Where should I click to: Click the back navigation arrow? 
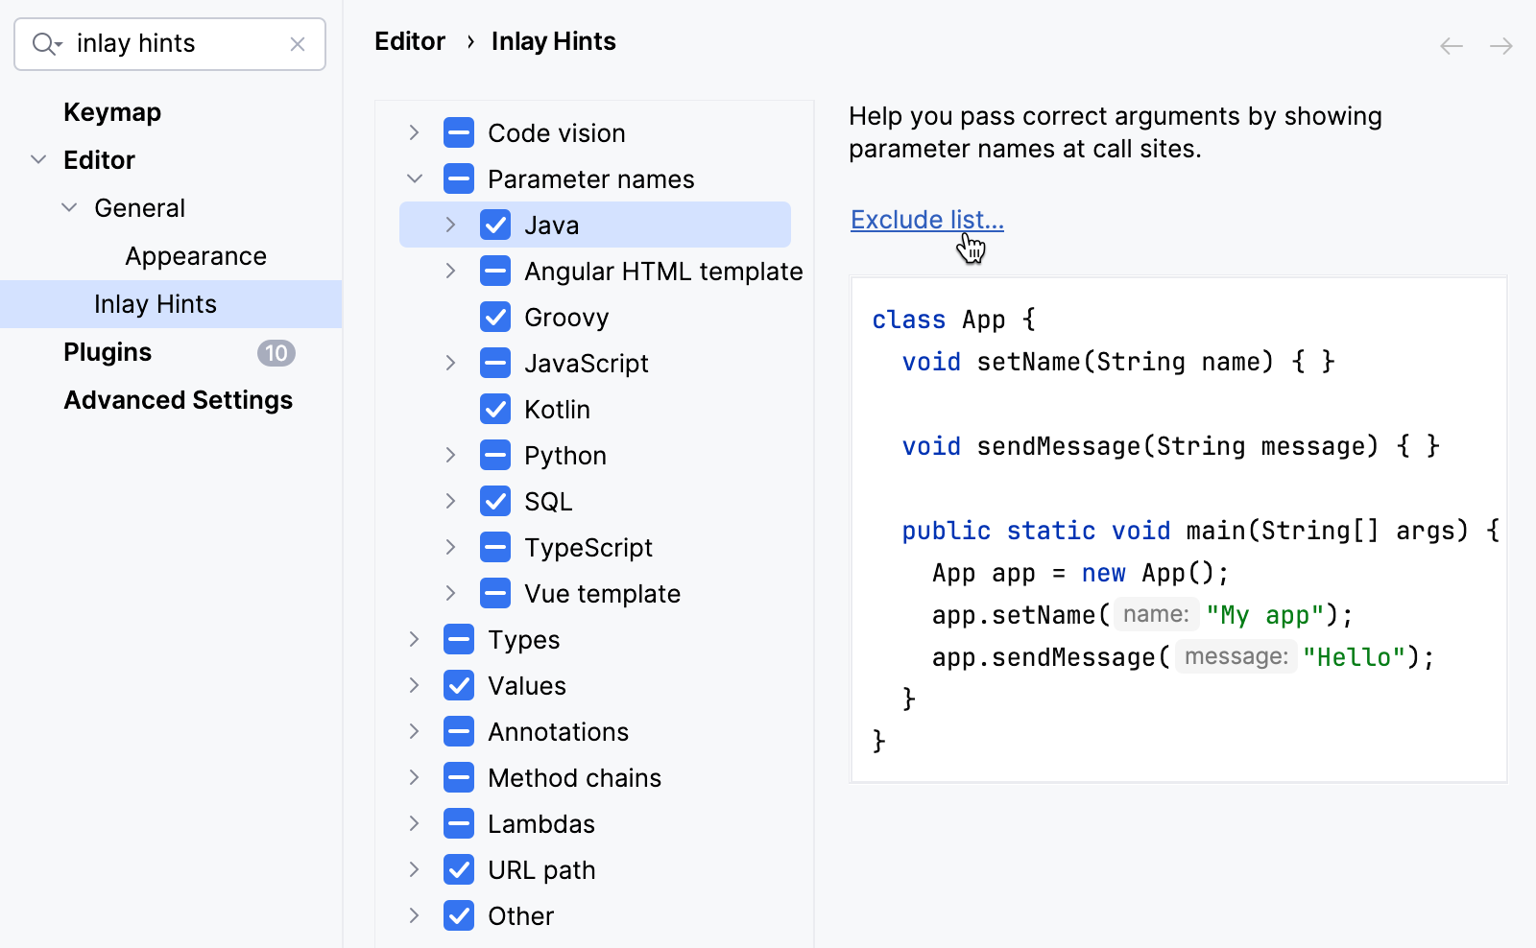[x=1450, y=45]
